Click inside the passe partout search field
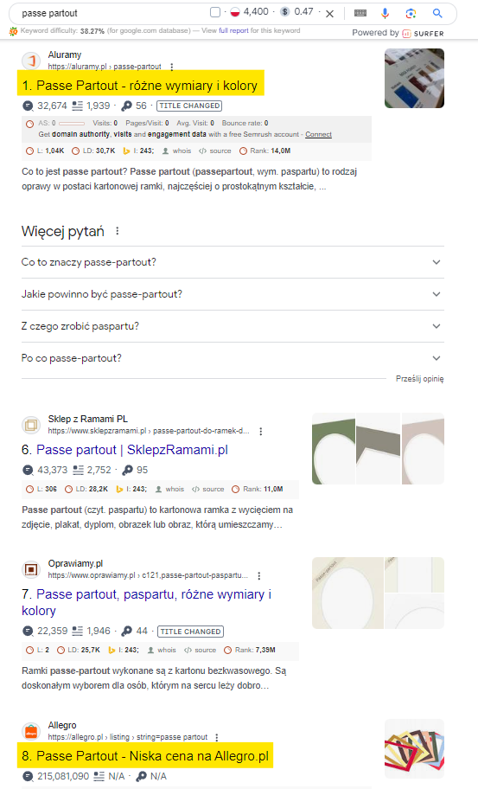Viewport: 478px width, 789px height. 111,14
